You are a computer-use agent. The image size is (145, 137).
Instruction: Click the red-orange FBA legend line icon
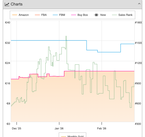point(37,15)
